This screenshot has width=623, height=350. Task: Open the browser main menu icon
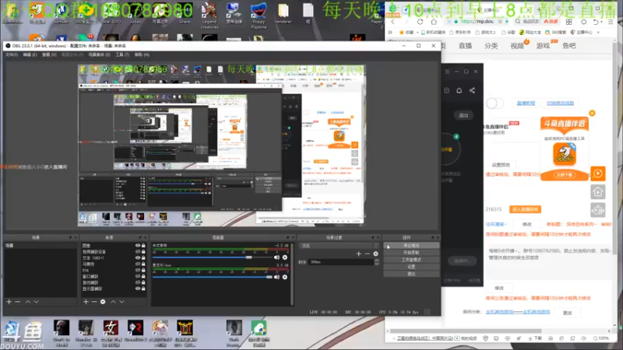(611, 22)
